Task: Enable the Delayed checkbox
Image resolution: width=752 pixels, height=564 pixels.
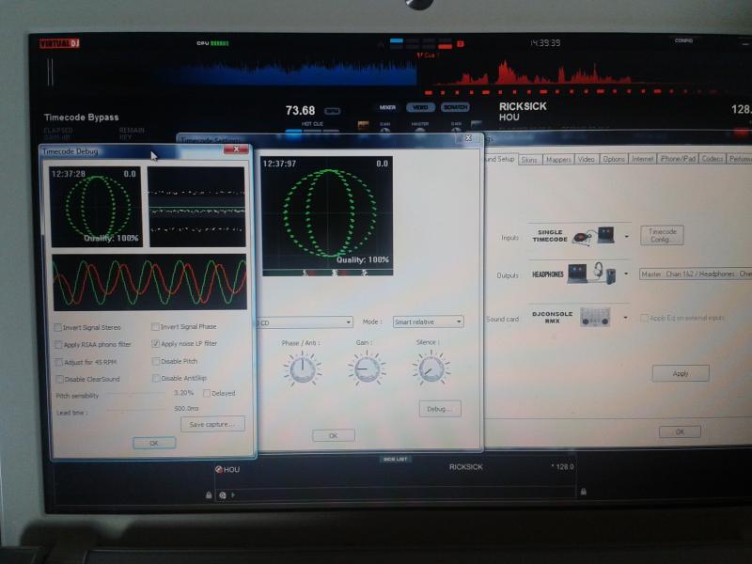Action: coord(207,393)
